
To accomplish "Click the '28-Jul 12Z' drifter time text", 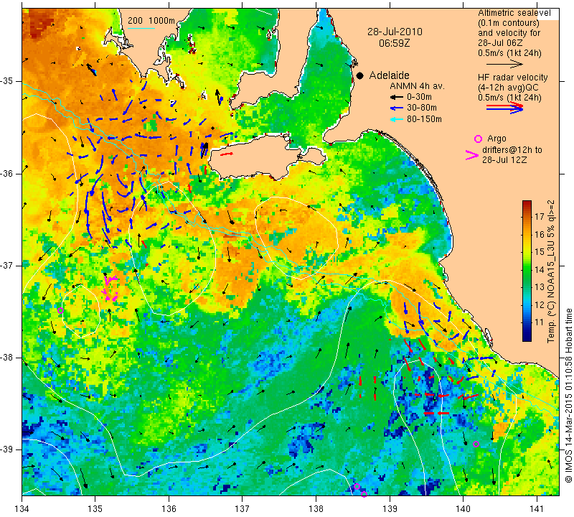I will 504,160.
